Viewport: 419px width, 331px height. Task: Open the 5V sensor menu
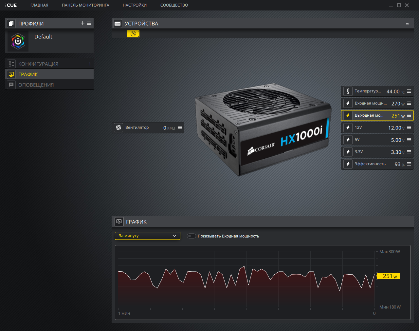tap(409, 140)
